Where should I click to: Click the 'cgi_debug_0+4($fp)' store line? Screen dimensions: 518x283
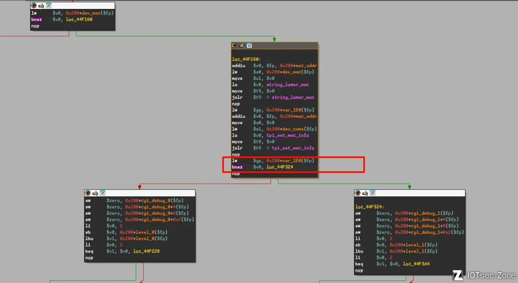[137, 207]
